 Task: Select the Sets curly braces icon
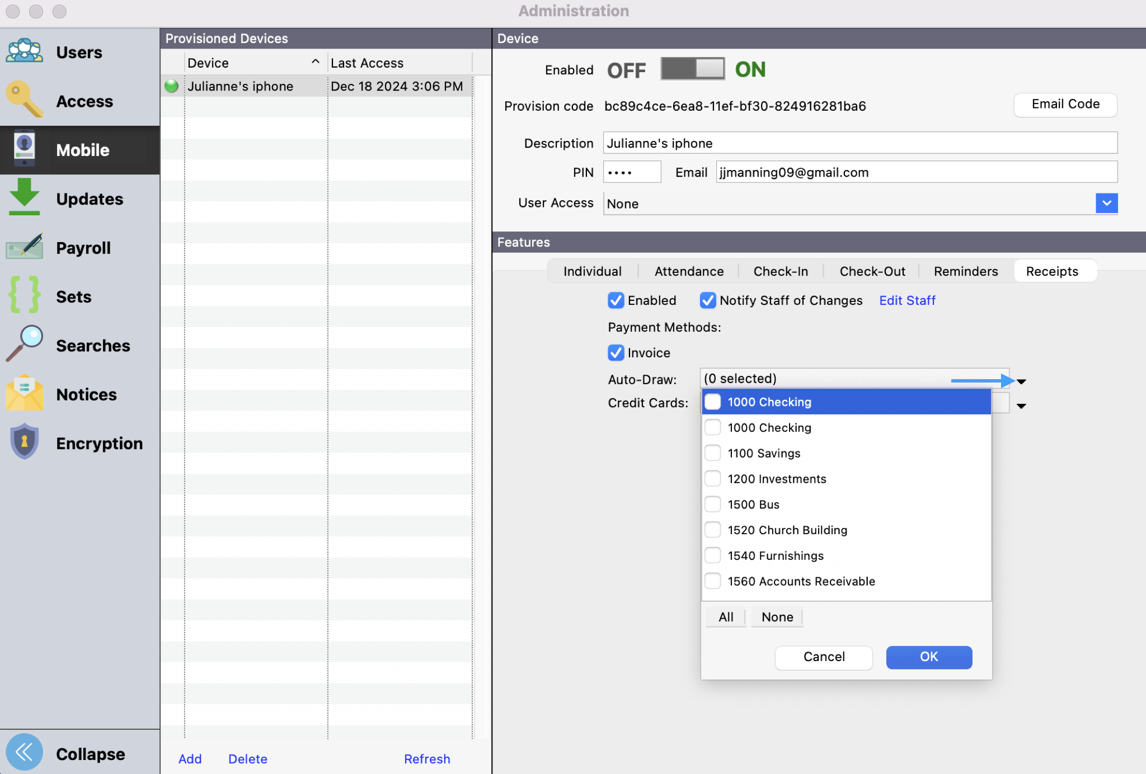coord(24,295)
